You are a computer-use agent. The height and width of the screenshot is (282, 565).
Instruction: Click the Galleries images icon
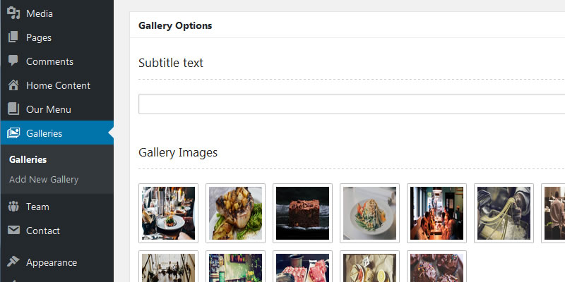[13, 133]
